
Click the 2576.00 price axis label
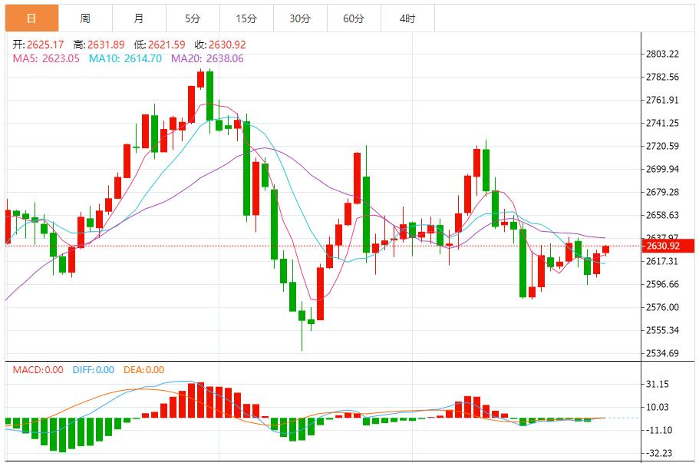coord(662,307)
